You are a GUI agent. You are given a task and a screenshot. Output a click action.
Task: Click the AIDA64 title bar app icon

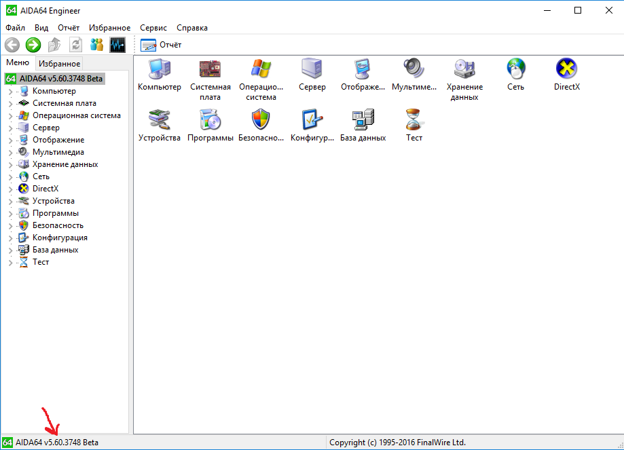coord(11,10)
